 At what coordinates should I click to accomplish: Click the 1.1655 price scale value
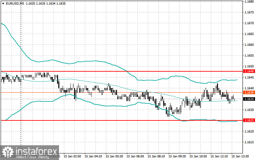[249, 56]
